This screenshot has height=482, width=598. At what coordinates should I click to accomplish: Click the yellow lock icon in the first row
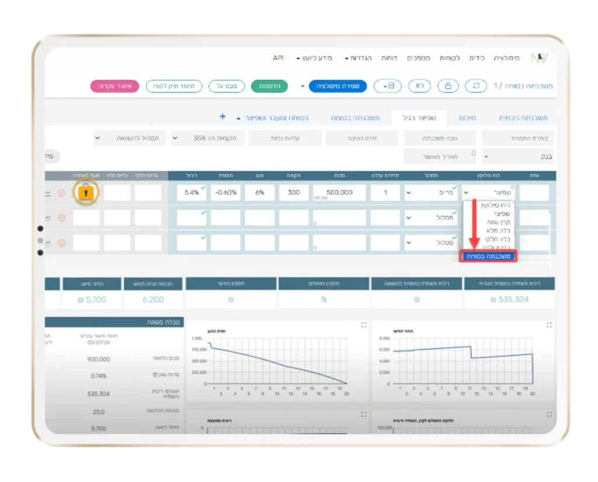point(86,193)
